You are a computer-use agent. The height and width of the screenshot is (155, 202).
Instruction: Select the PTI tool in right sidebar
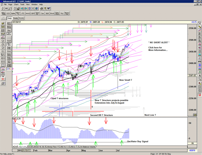[200, 61]
